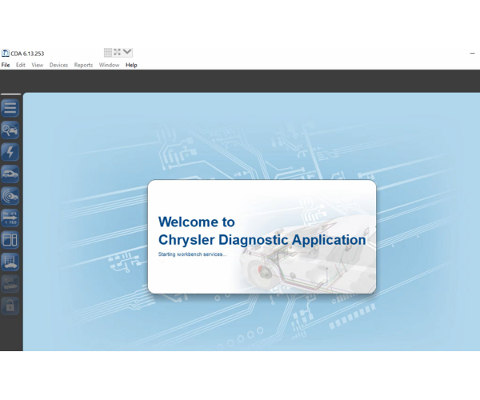Image resolution: width=480 pixels, height=400 pixels.
Task: Open the Devices menu
Action: click(58, 65)
